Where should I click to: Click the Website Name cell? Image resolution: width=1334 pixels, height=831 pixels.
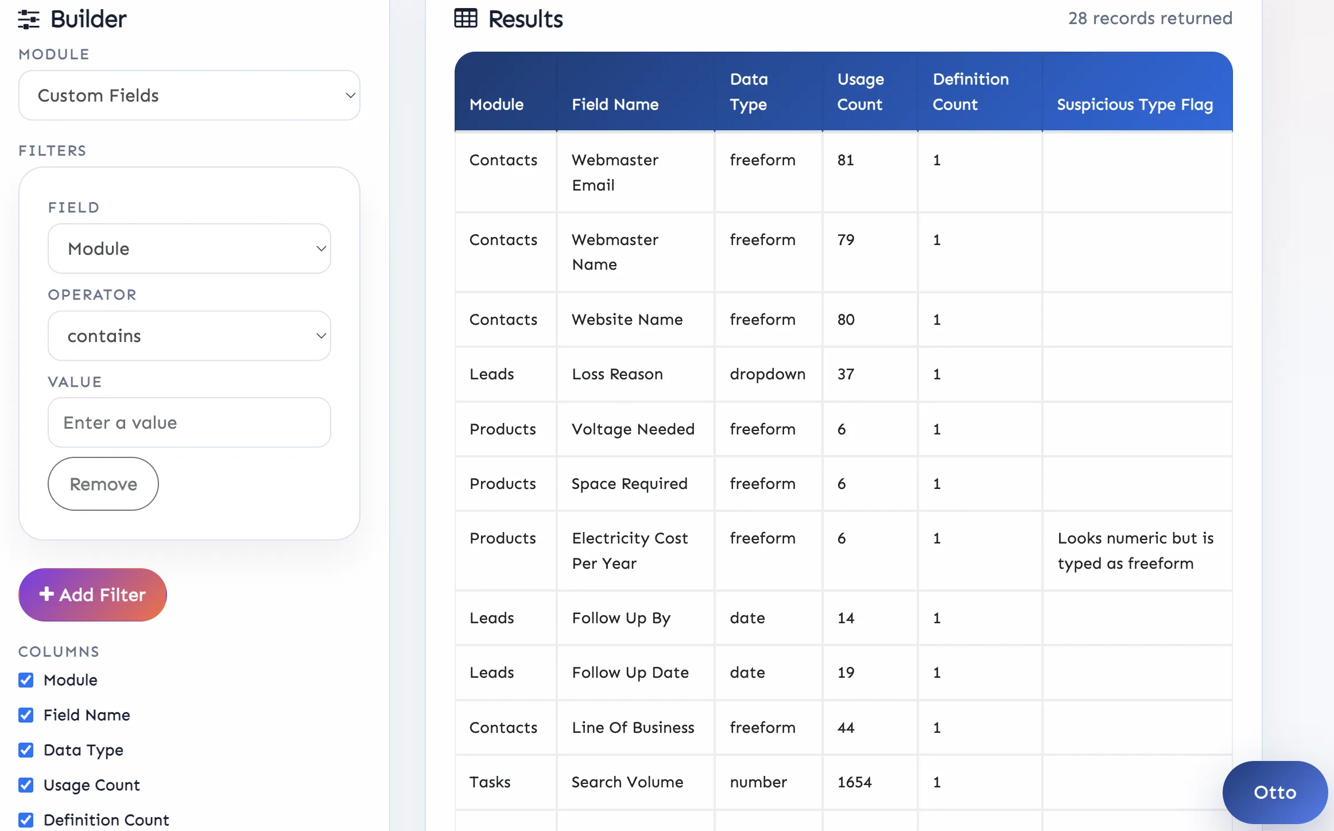(635, 320)
